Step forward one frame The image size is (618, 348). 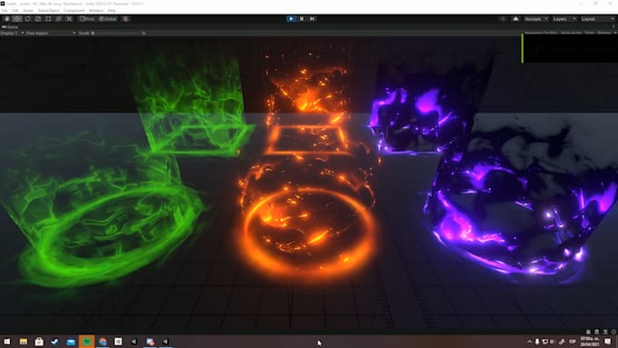click(x=312, y=19)
